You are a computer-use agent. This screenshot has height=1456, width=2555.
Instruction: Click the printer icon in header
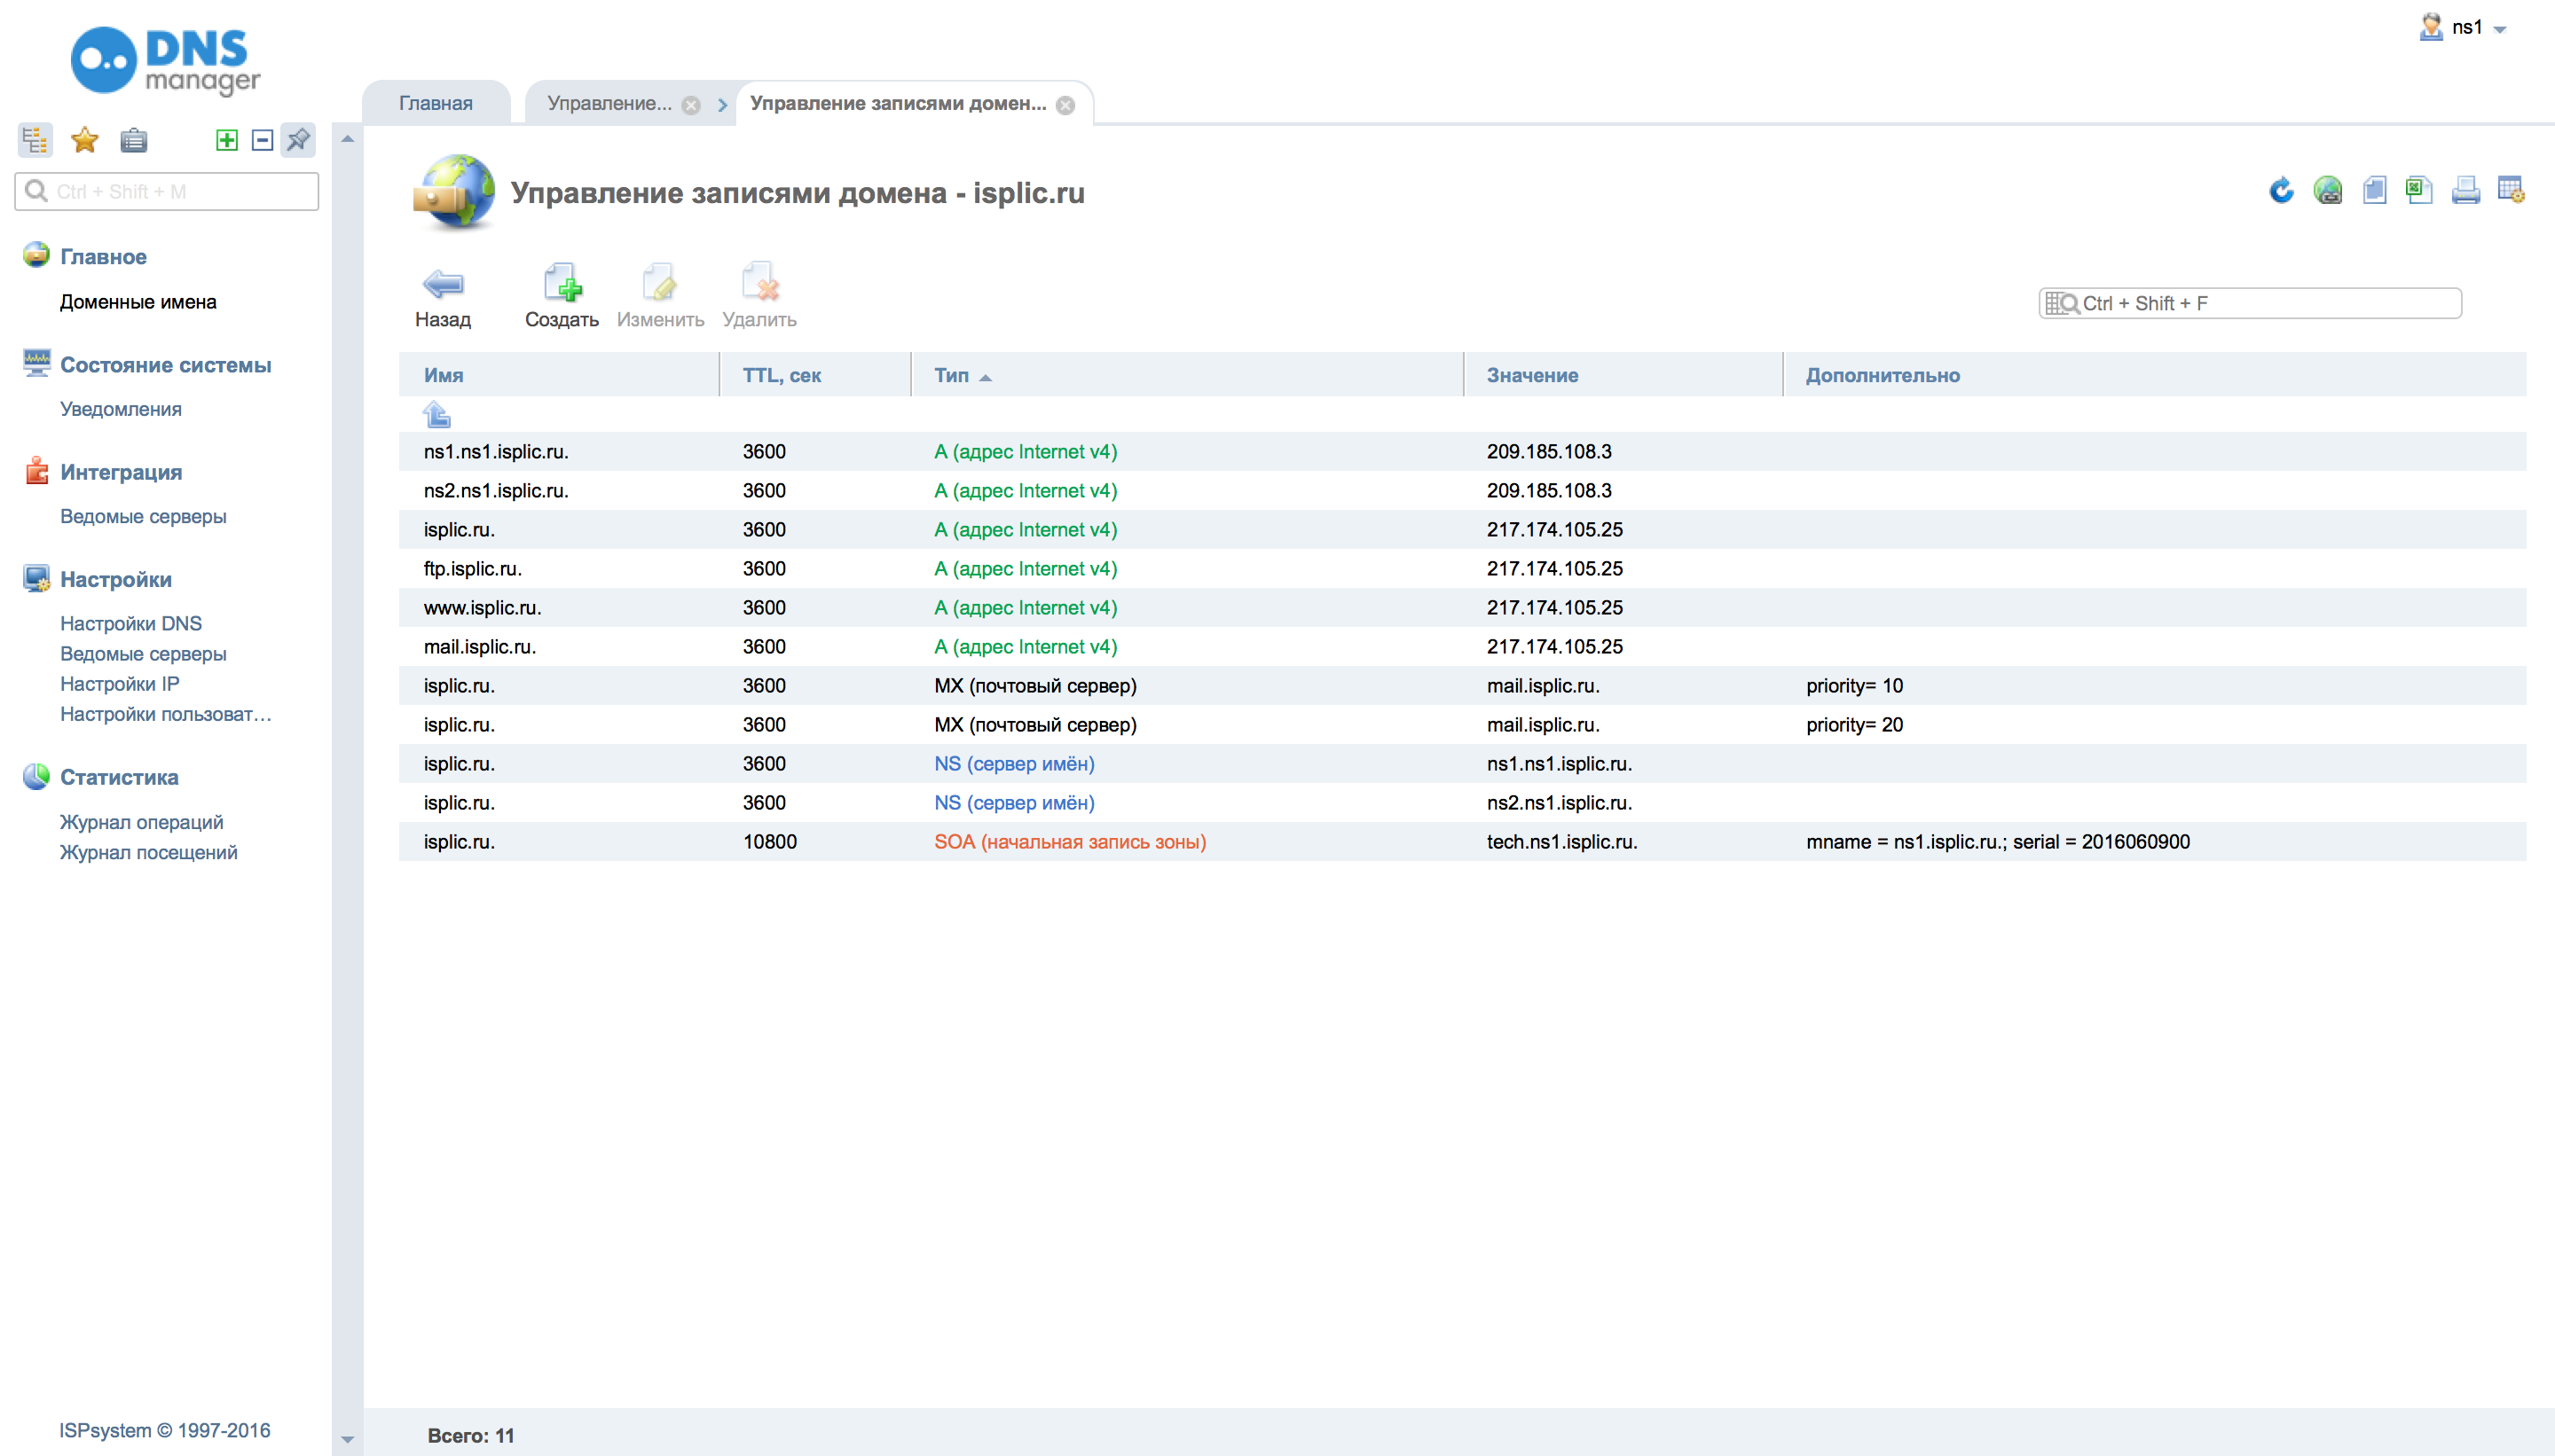[2465, 190]
